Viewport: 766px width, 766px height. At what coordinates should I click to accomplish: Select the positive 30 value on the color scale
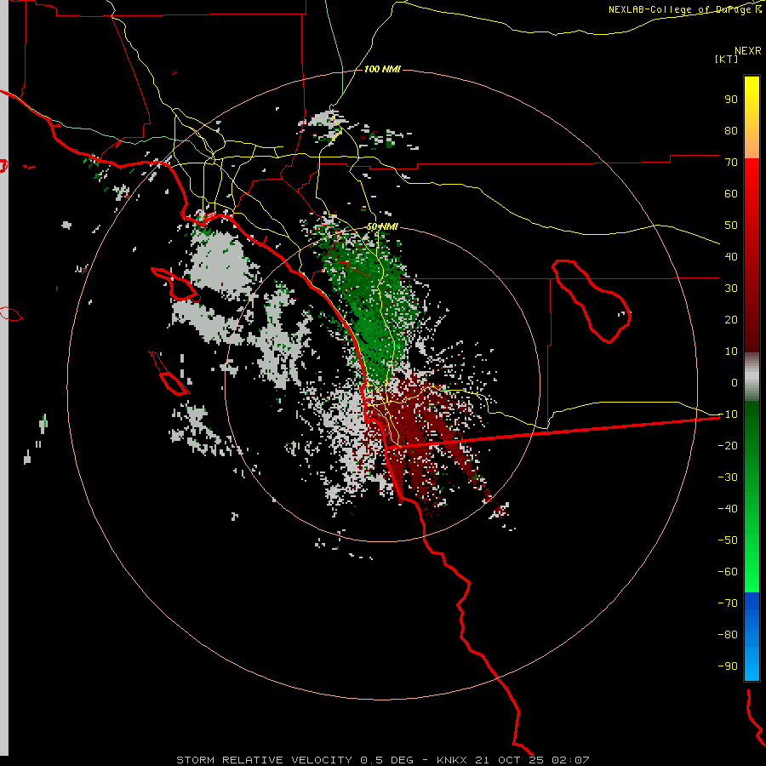tap(731, 289)
